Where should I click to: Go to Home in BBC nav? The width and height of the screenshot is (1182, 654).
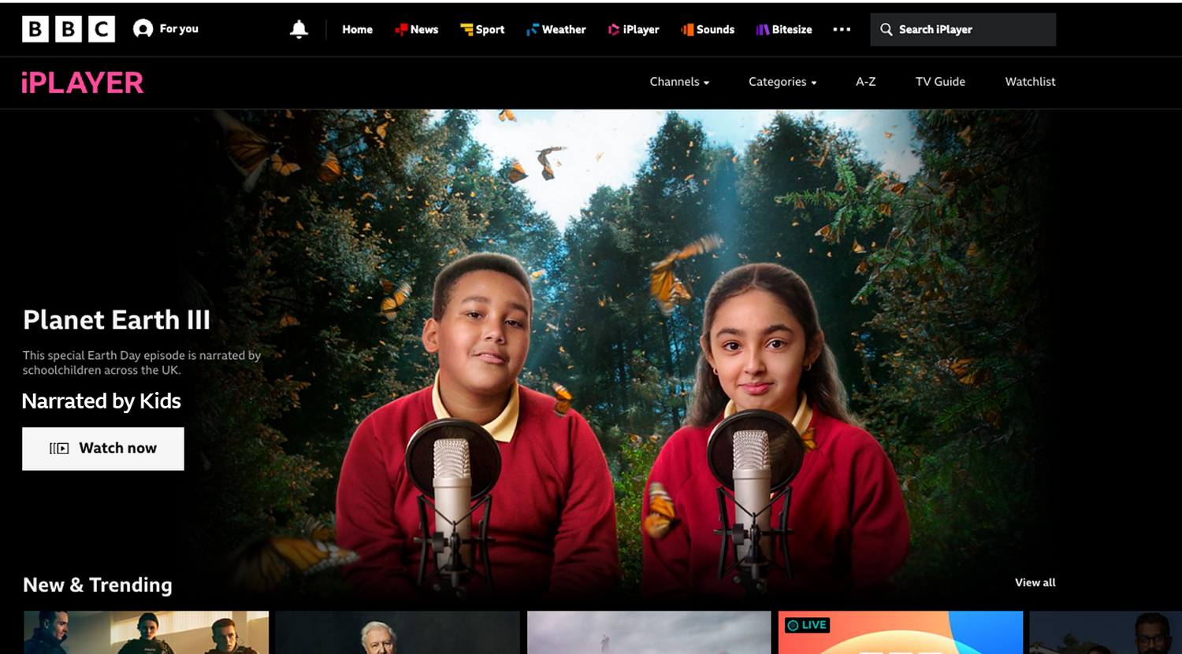(x=357, y=29)
